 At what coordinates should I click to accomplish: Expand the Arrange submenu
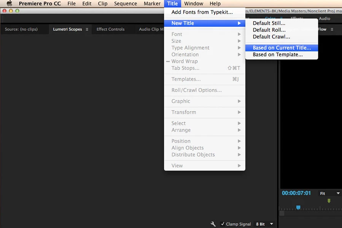pyautogui.click(x=205, y=130)
